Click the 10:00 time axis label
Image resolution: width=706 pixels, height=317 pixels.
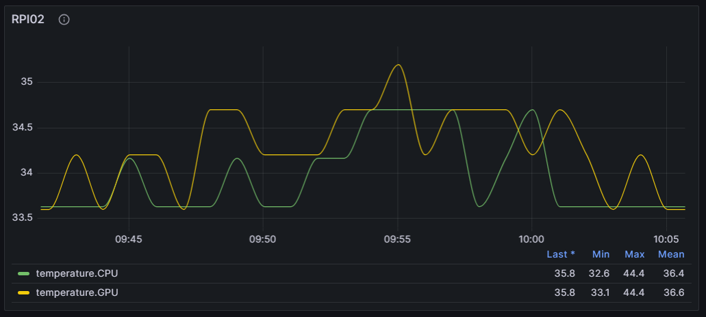(x=531, y=239)
